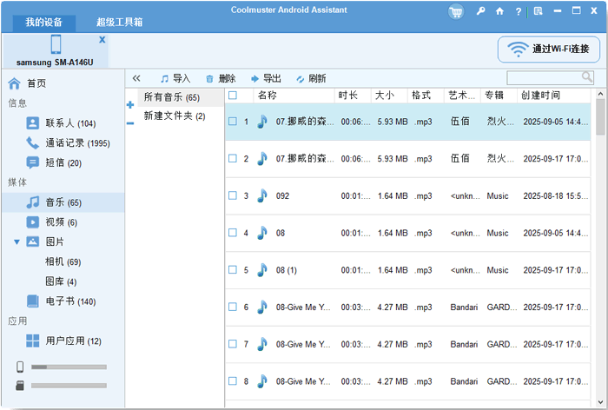Sort by the 创建时间 column header

[540, 95]
